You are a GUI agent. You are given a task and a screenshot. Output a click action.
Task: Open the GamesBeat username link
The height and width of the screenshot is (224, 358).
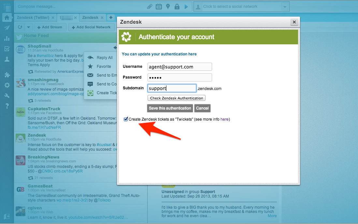point(40,186)
